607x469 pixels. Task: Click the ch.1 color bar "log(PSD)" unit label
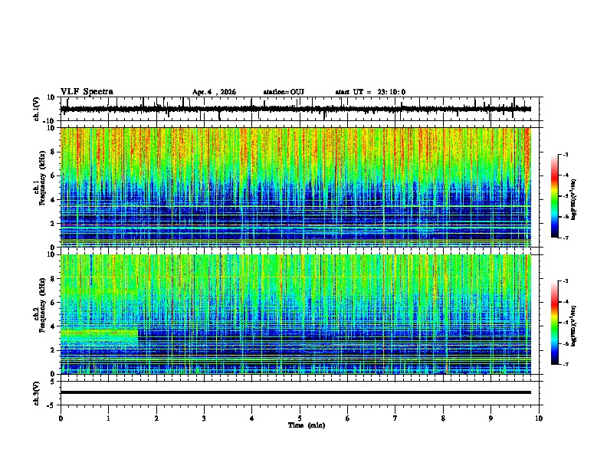tap(574, 200)
